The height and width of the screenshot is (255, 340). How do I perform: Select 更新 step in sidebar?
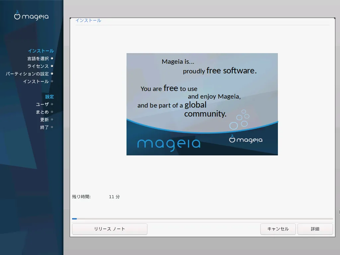pyautogui.click(x=44, y=120)
